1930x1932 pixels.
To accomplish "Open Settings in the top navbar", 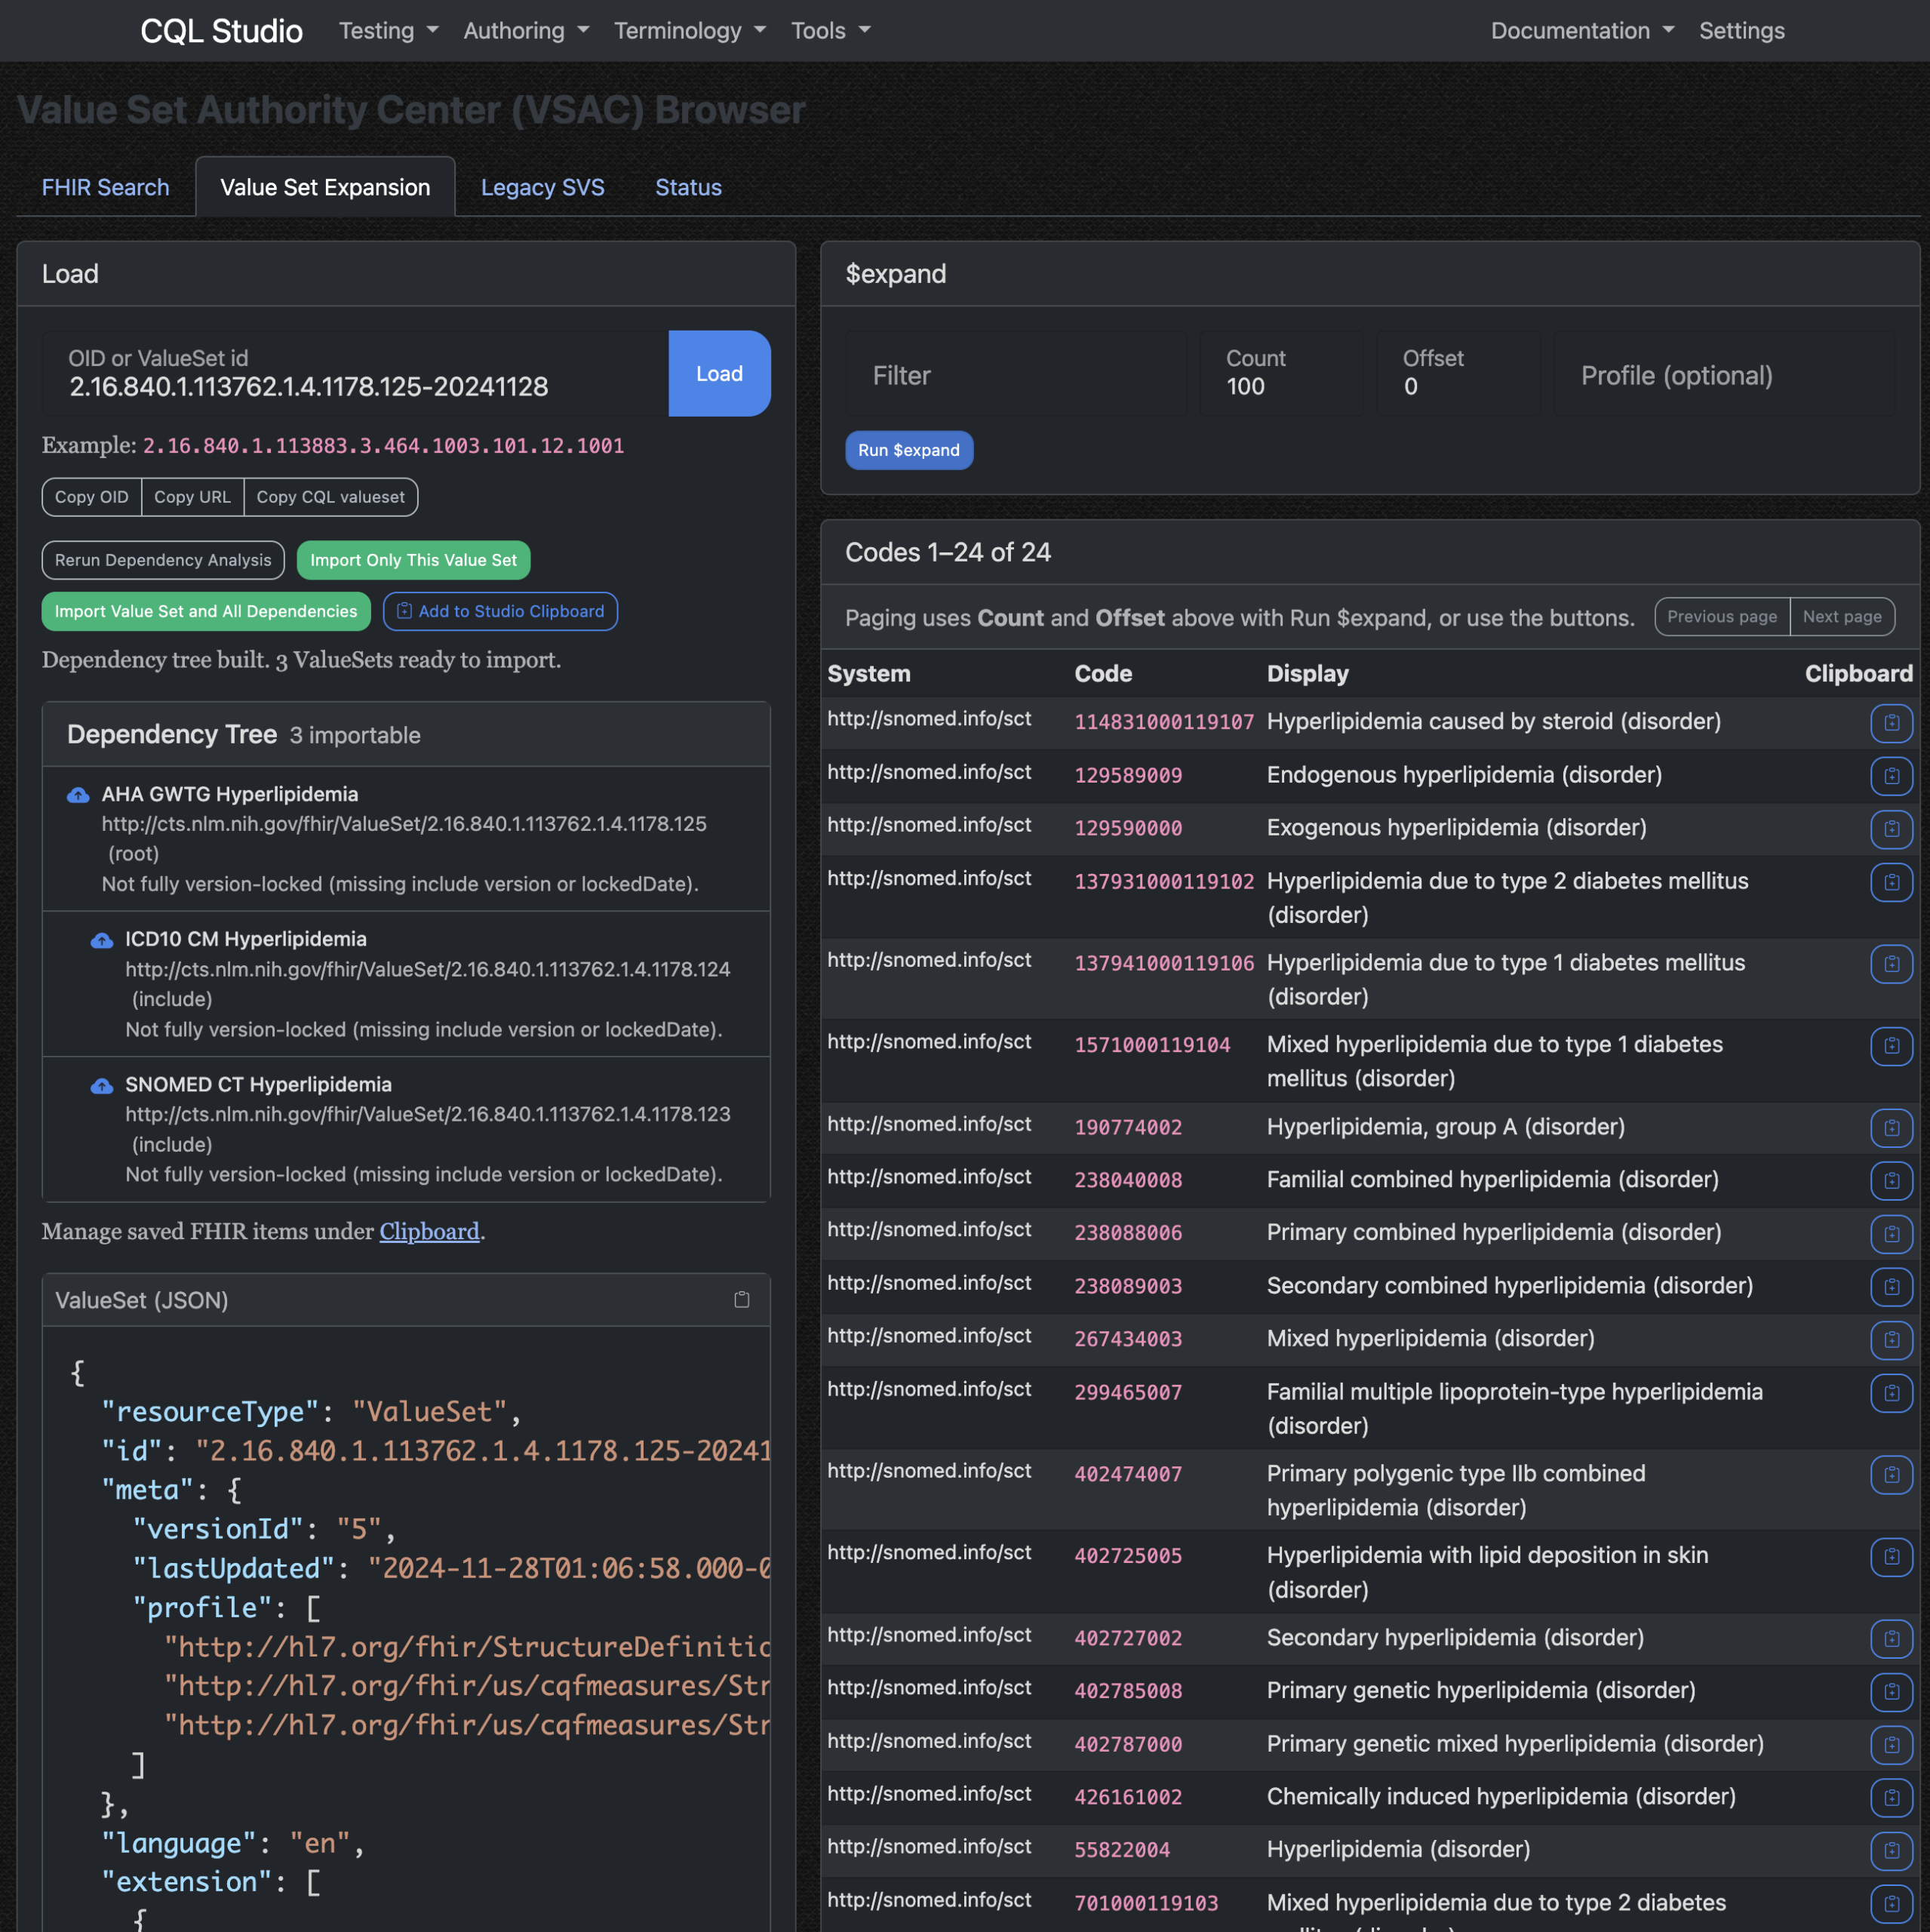I will [x=1742, y=31].
